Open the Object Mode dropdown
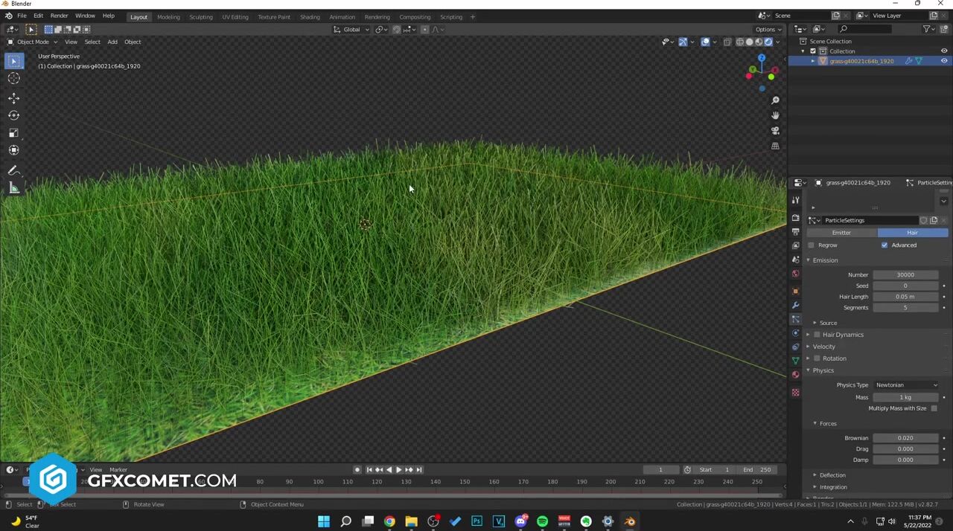This screenshot has width=953, height=531. [32, 42]
